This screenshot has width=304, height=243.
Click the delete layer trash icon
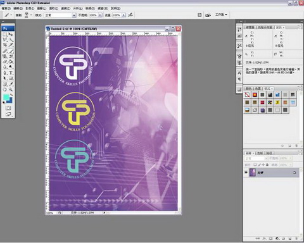tap(296, 239)
